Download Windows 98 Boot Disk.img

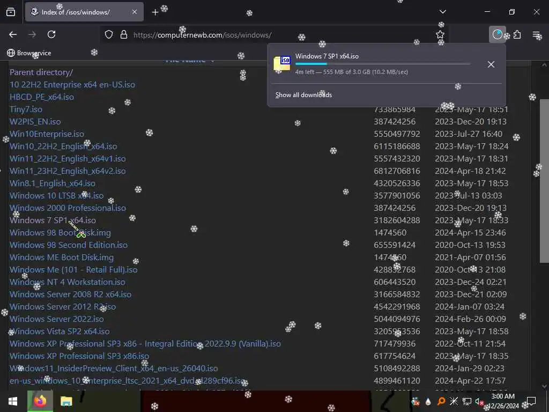(60, 233)
